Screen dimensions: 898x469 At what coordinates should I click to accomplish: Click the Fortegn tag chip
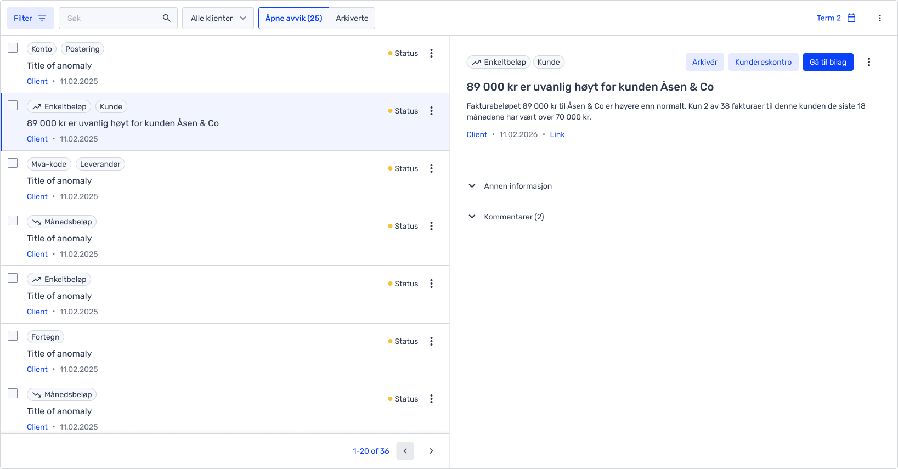46,337
